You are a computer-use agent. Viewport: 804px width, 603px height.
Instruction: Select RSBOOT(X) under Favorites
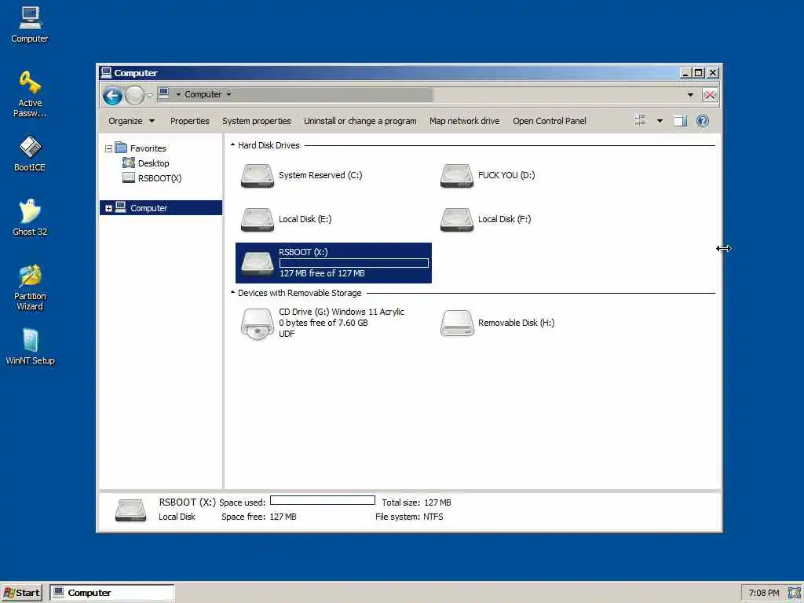[159, 178]
